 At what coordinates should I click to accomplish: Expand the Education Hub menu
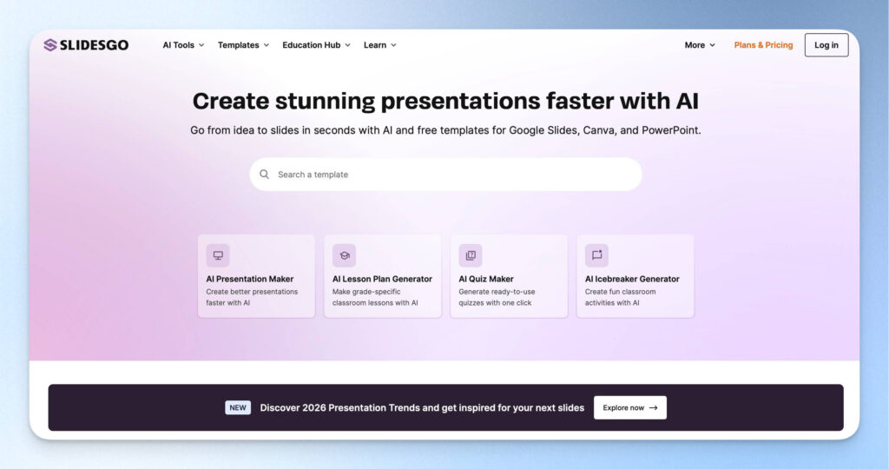click(316, 45)
